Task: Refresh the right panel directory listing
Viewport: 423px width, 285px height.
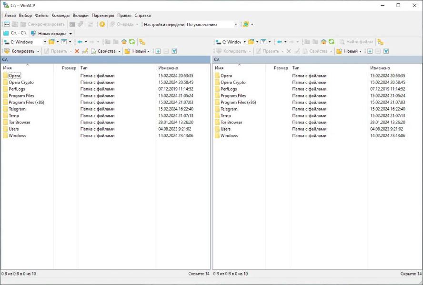Action: 332,42
